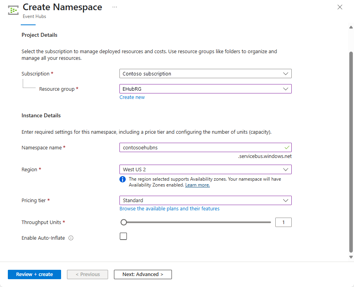Click the green checkmark in namespace name field
Viewport: 354px width, 287px height.
pyautogui.click(x=287, y=147)
